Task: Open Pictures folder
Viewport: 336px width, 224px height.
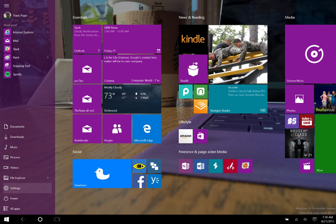Action: pos(27,157)
